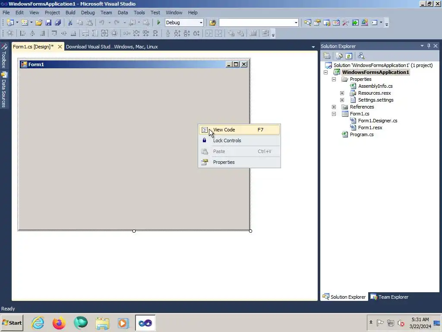This screenshot has height=332, width=442.
Task: Click the toolbar Properties Window icon
Action: 317,22
